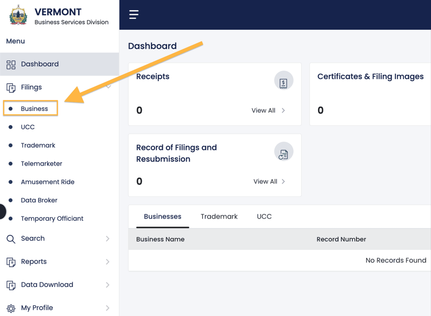The width and height of the screenshot is (431, 316).
Task: Open View All under Receipts
Action: (268, 110)
